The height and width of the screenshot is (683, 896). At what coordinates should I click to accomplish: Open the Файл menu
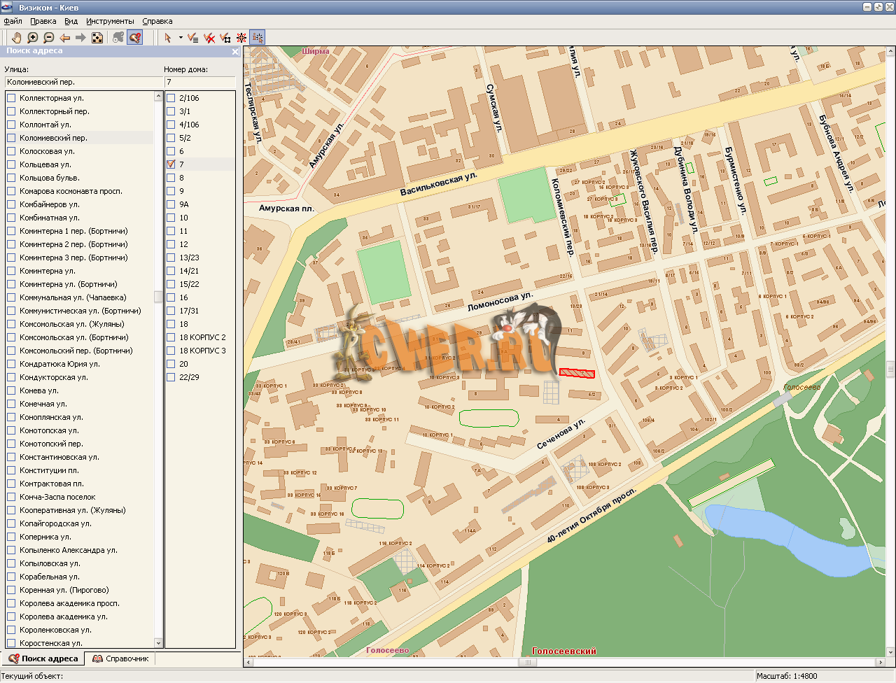tap(13, 21)
